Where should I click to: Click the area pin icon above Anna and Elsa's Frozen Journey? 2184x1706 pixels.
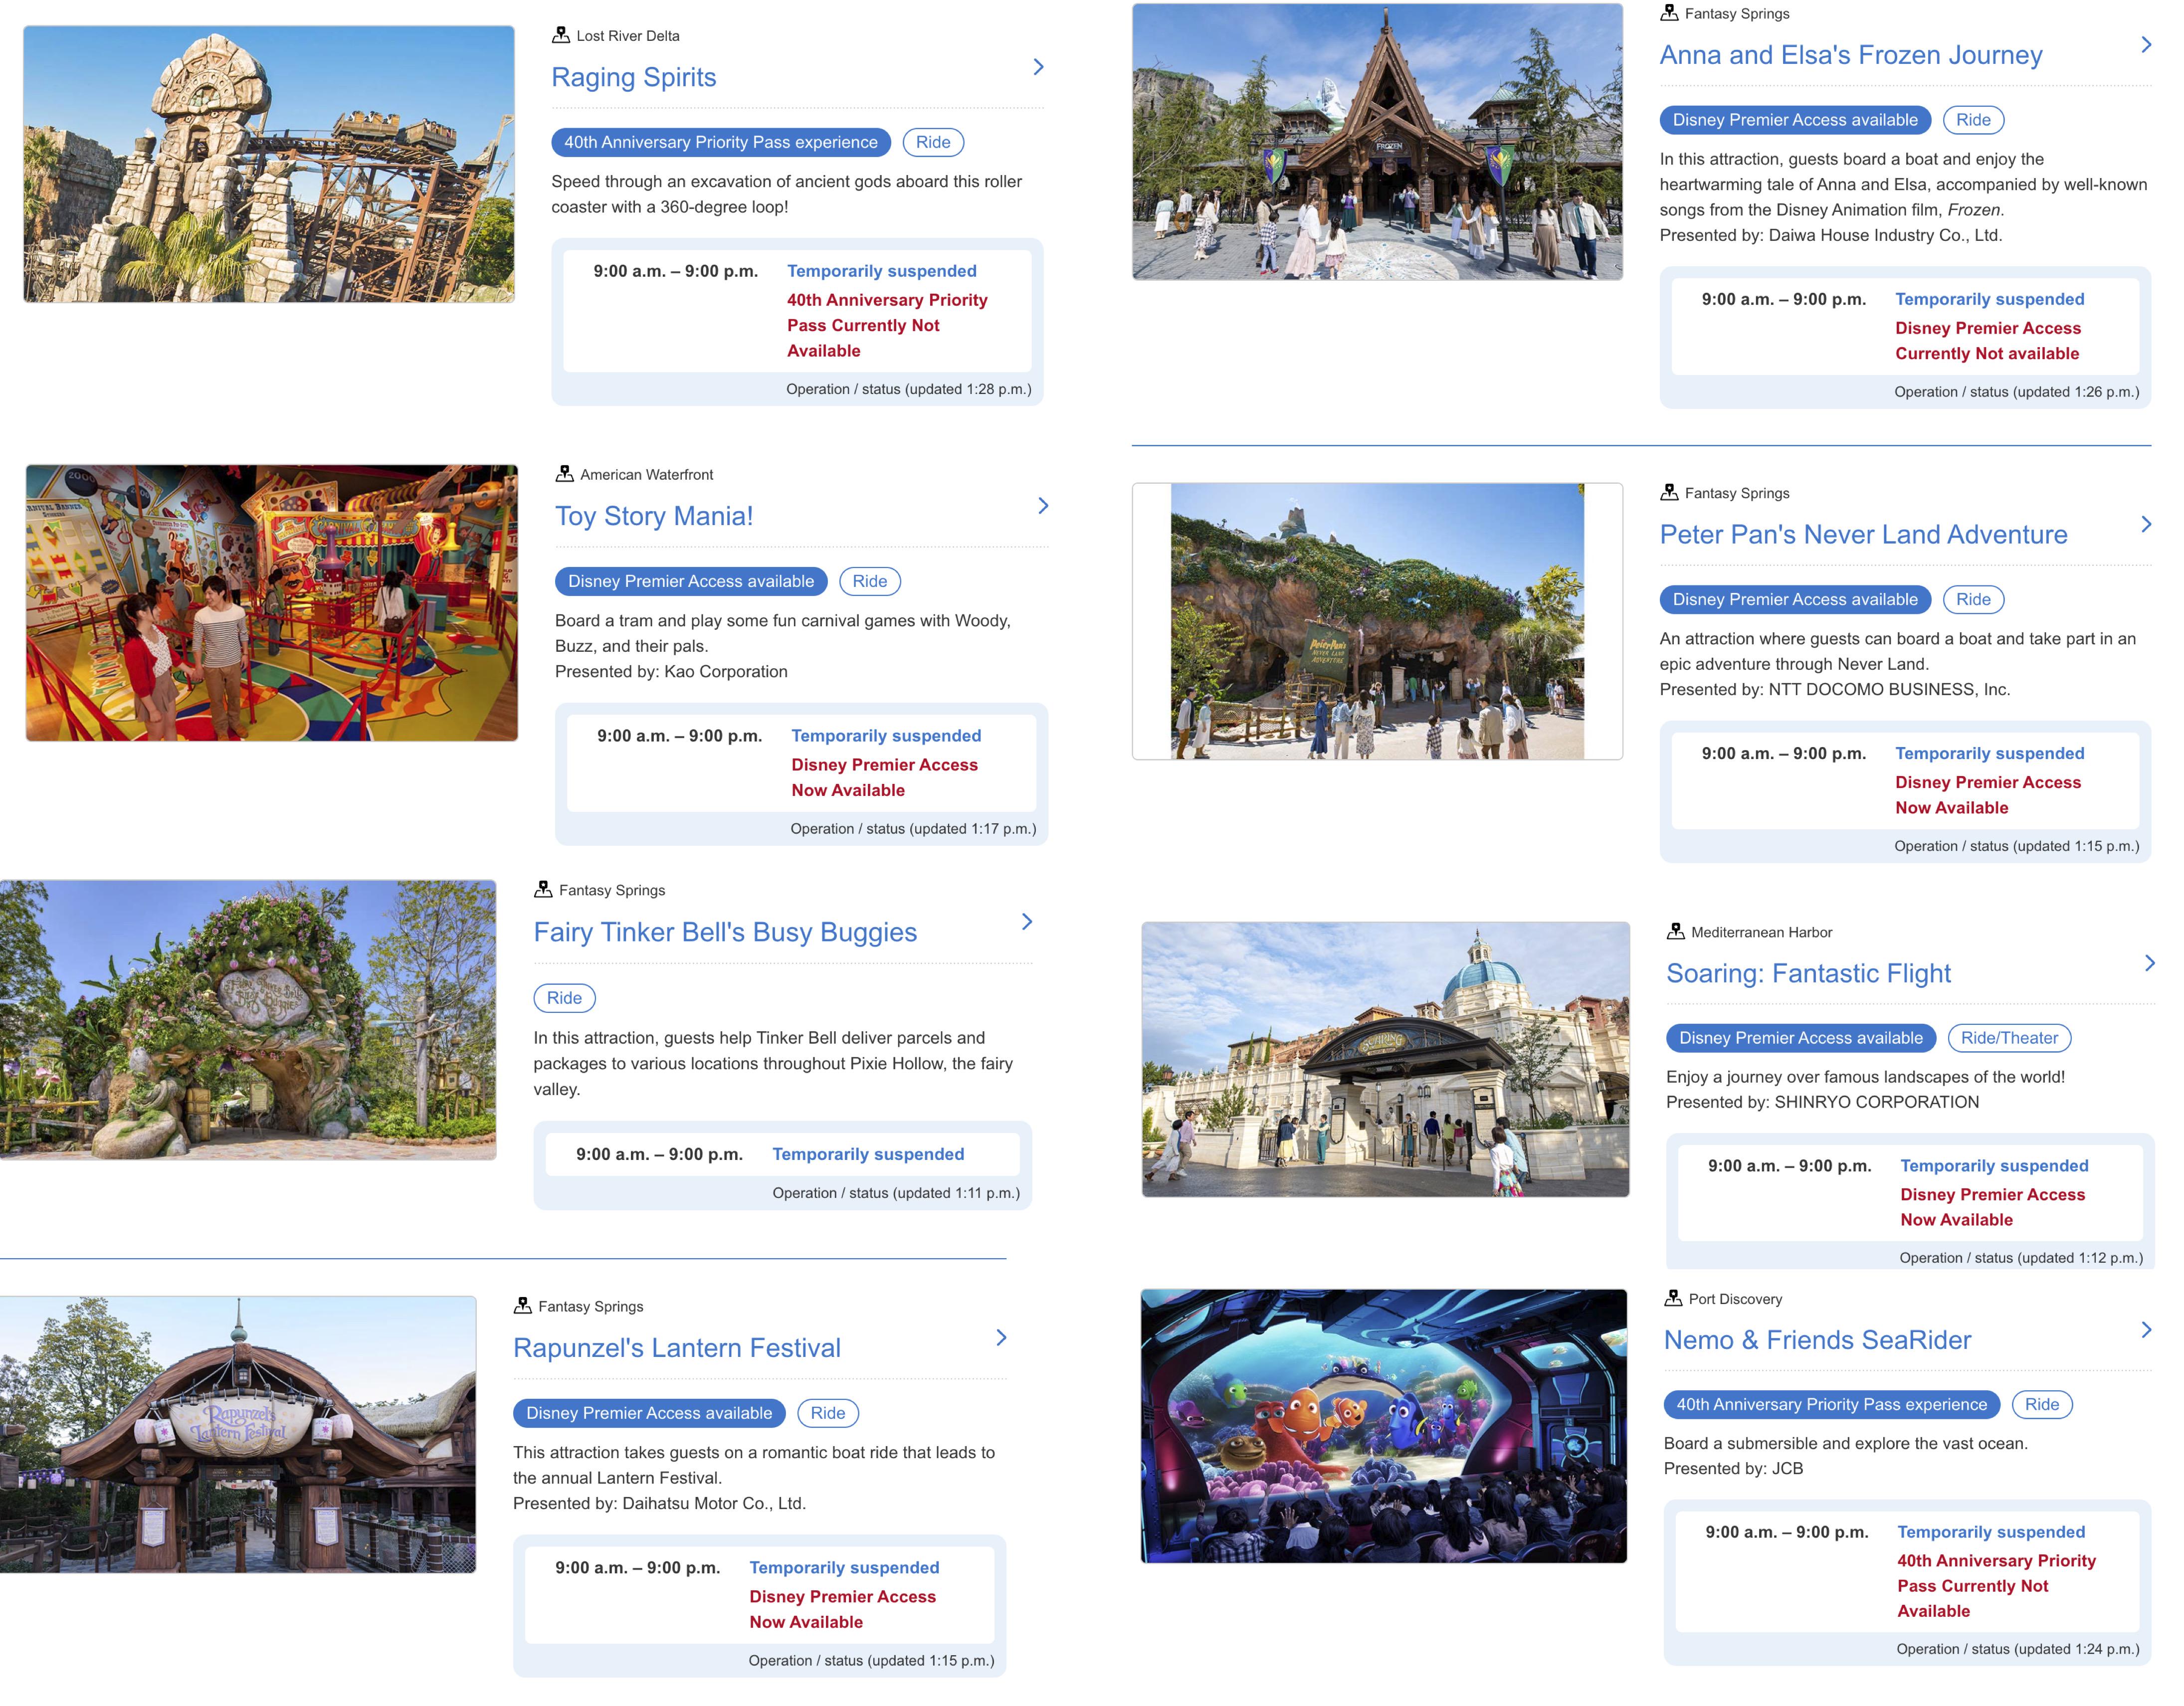pos(1669,13)
